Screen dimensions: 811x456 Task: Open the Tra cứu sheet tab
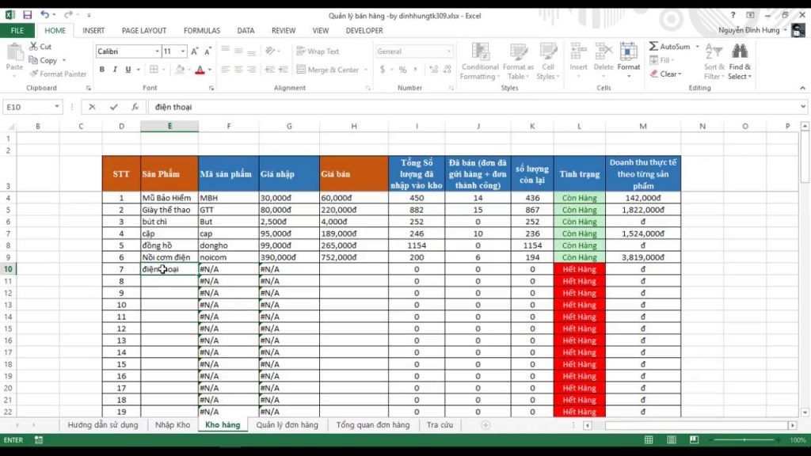click(440, 425)
